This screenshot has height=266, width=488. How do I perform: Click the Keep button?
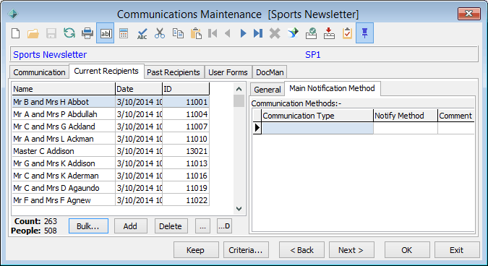point(196,250)
